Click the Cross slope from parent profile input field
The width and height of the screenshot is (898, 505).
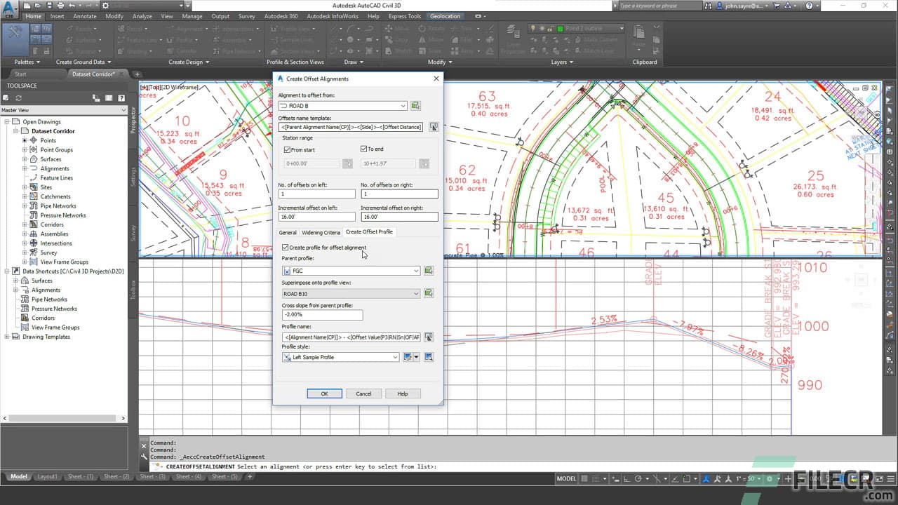point(322,314)
